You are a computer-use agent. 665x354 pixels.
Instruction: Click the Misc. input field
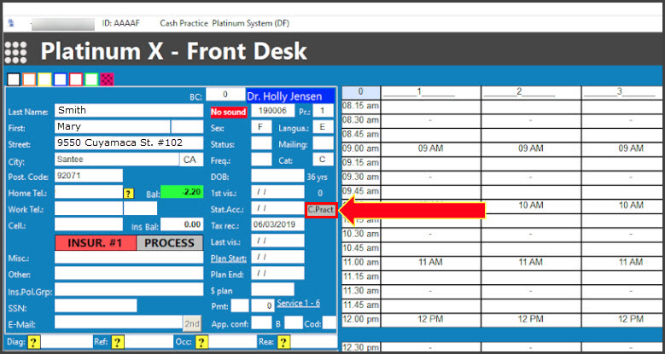(129, 257)
